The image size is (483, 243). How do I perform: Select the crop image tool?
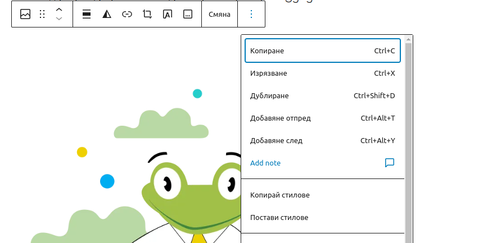point(147,15)
